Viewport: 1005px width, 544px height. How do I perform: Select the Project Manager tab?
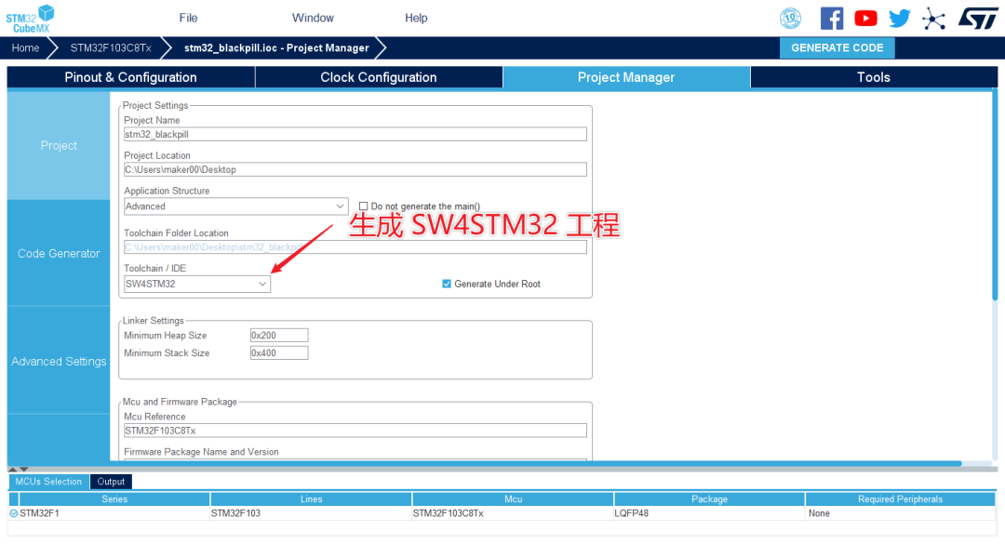click(626, 77)
